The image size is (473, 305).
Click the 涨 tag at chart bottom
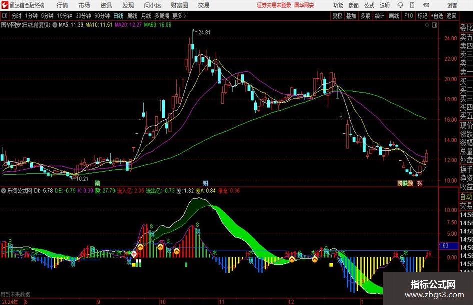(x=419, y=183)
